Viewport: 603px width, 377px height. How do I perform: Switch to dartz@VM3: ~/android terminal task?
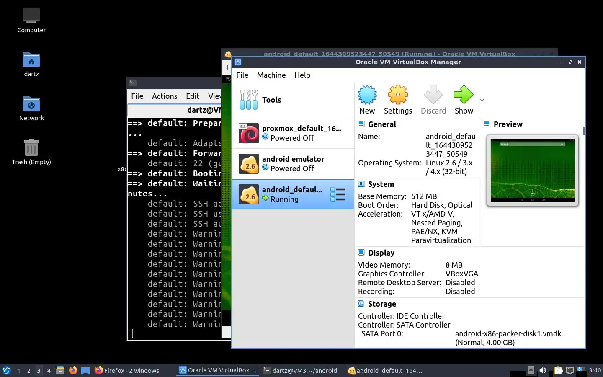300,370
